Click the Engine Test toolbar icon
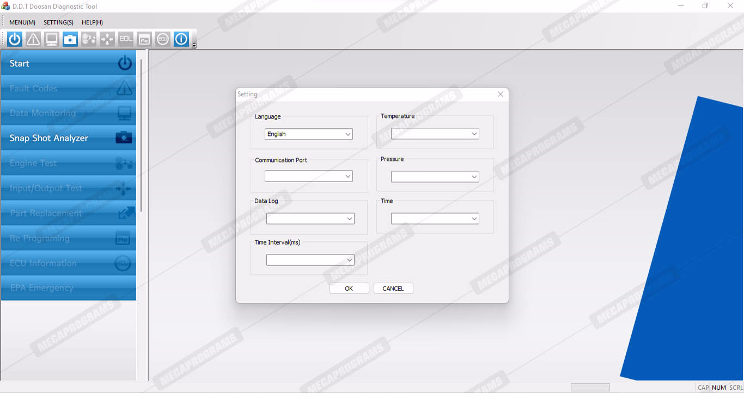The image size is (744, 393). point(89,39)
